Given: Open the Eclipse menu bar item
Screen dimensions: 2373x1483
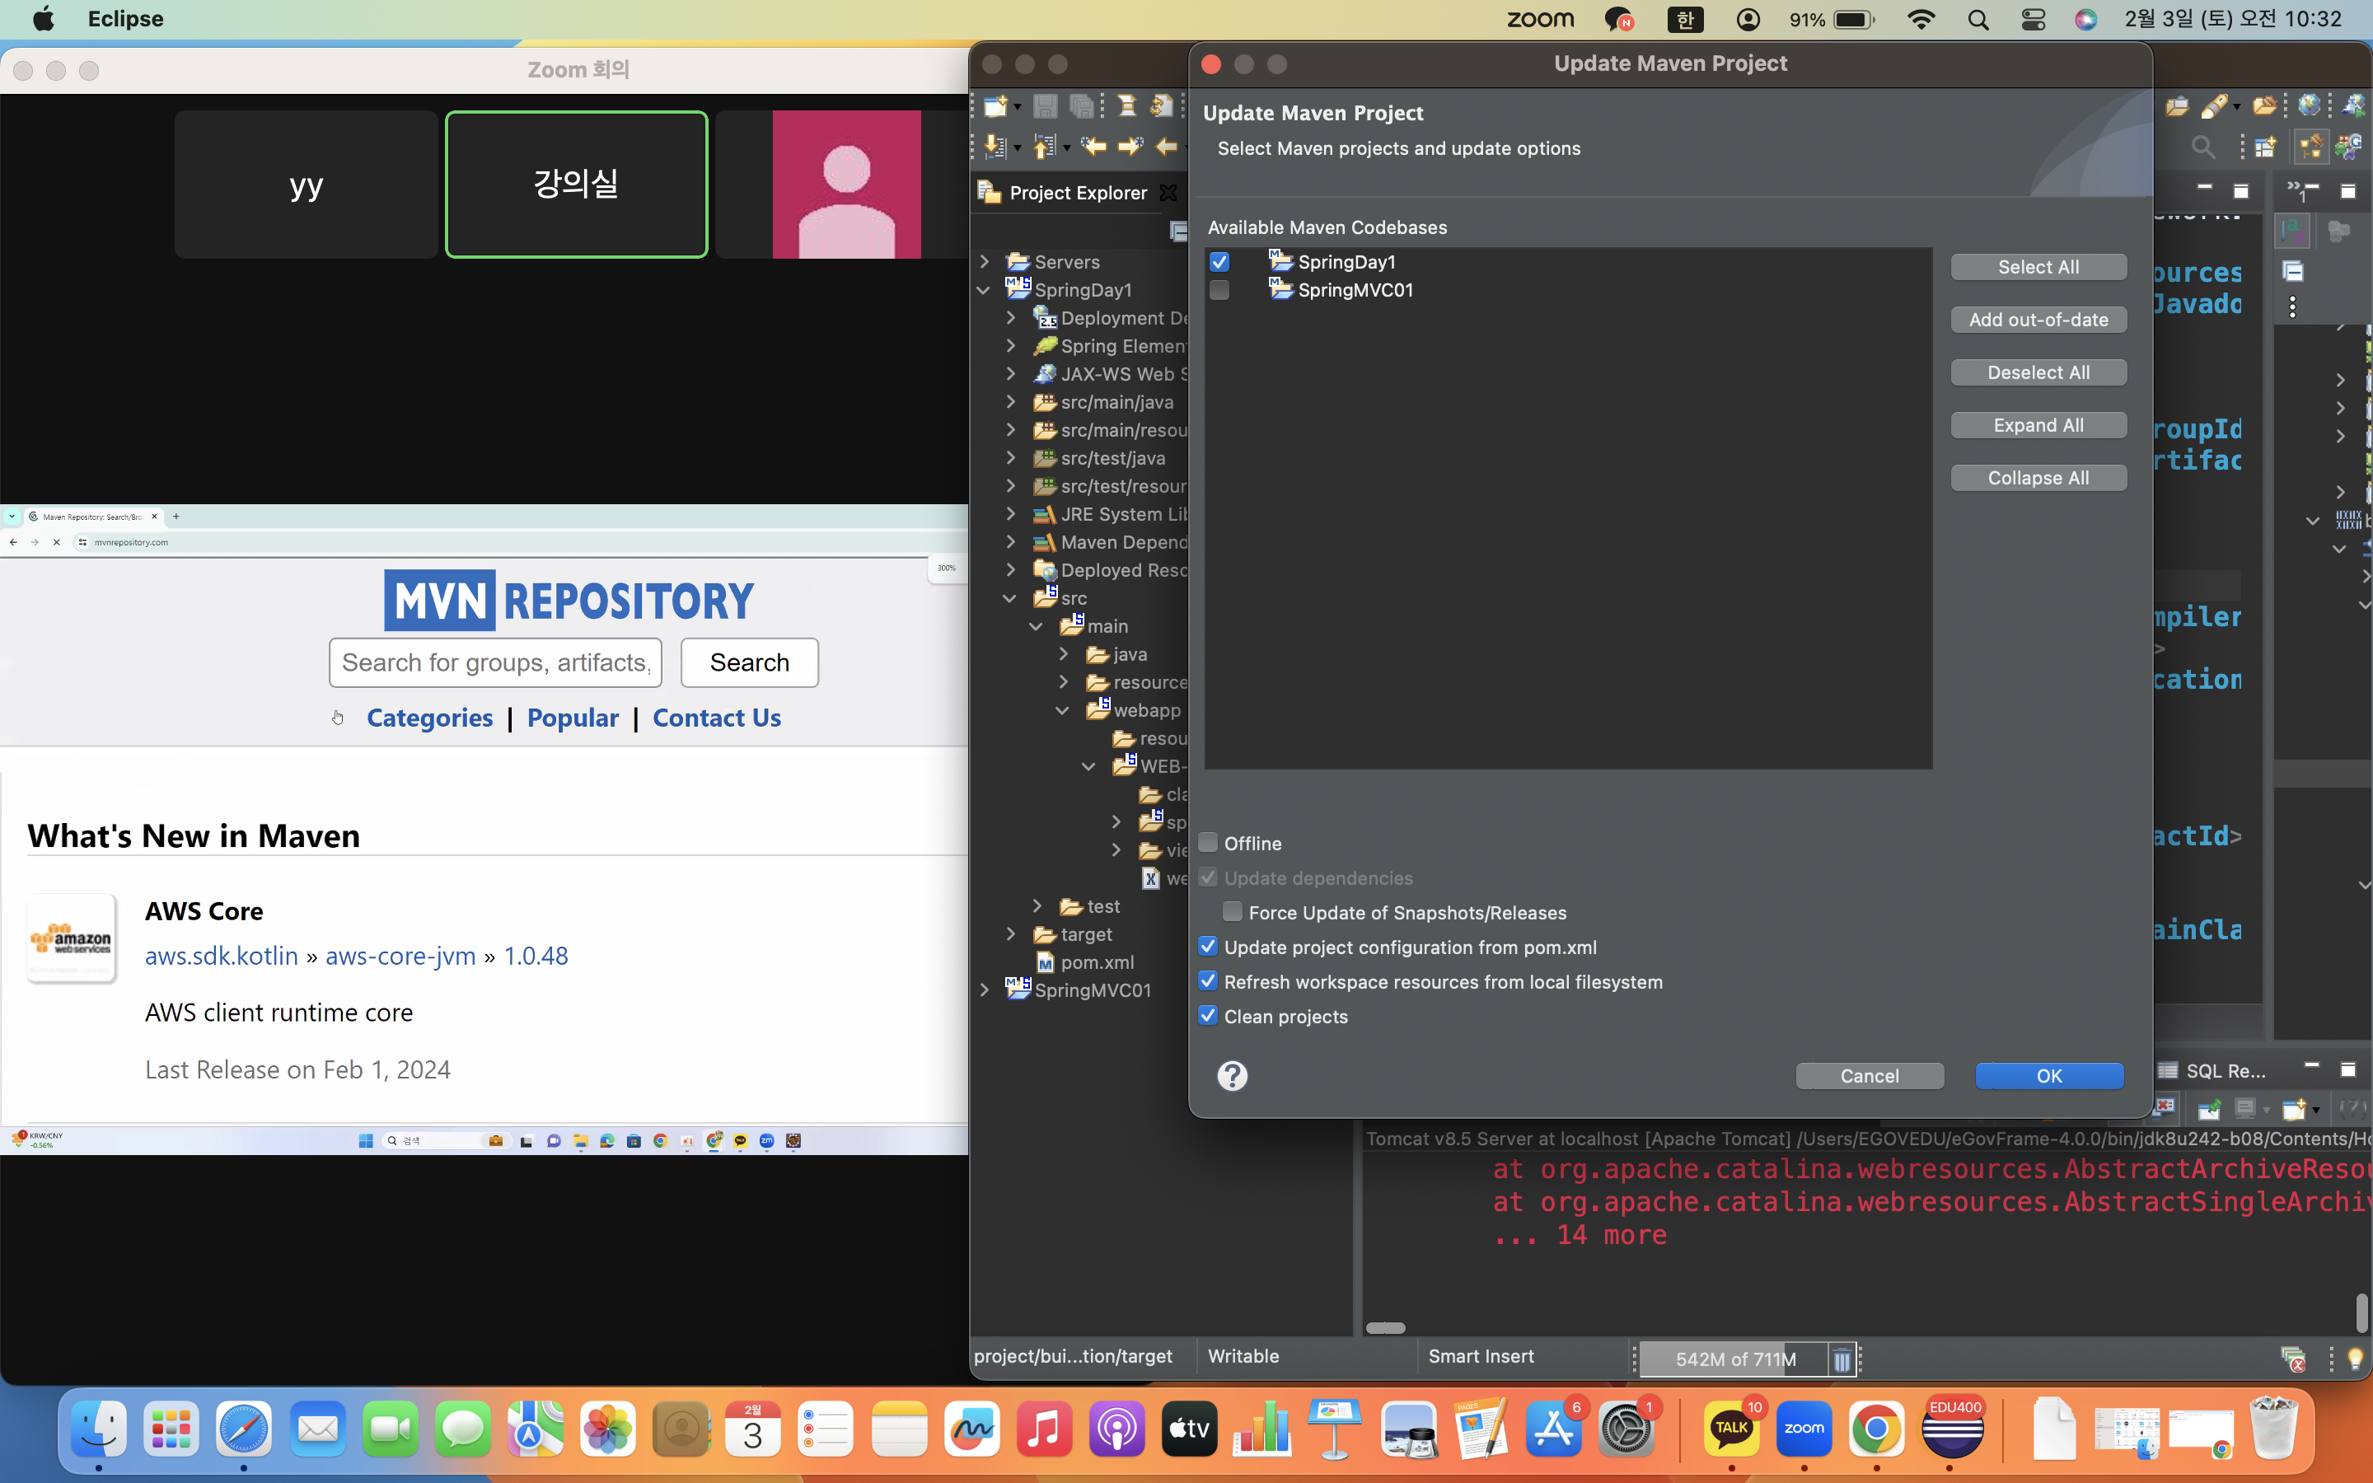Looking at the screenshot, I should coord(125,20).
